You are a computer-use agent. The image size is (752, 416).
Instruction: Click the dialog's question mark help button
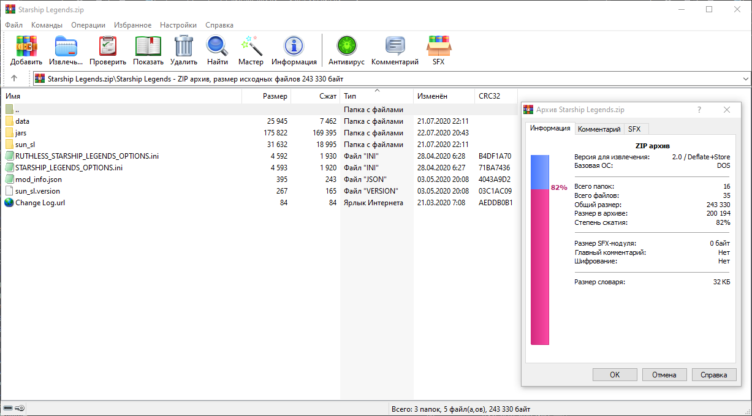pos(699,110)
